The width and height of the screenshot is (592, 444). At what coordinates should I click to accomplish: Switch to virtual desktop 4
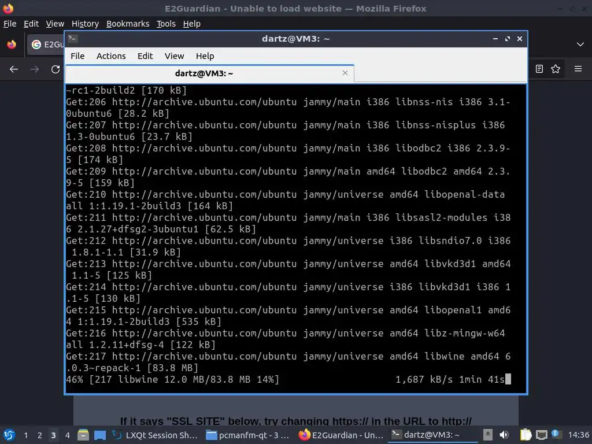pyautogui.click(x=67, y=435)
